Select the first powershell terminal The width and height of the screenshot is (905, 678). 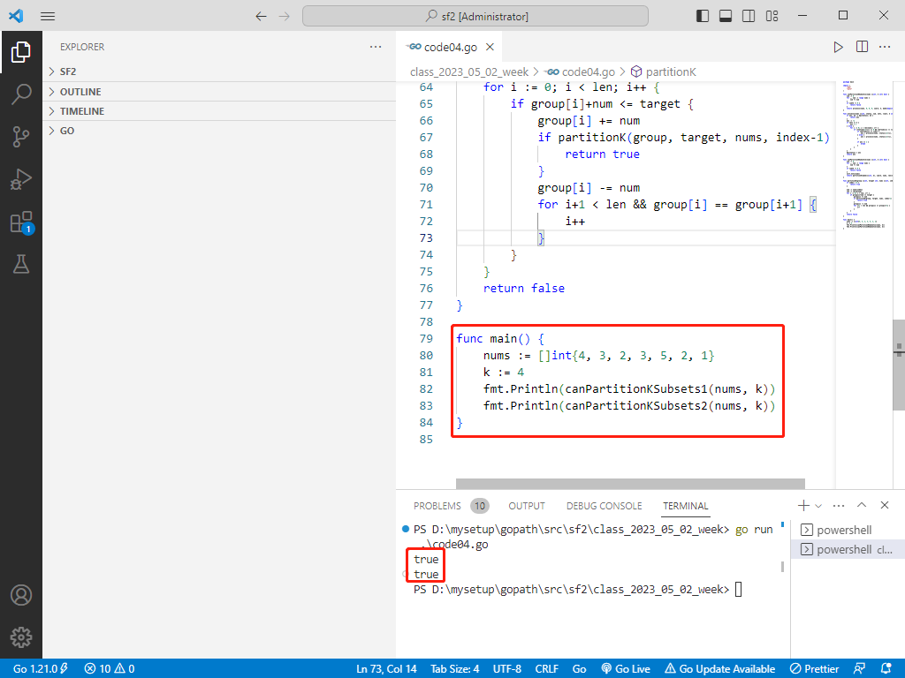pyautogui.click(x=848, y=530)
